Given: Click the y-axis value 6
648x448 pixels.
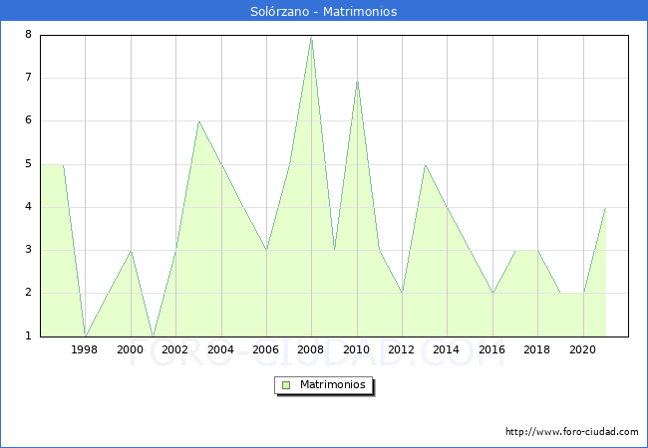Looking at the screenshot, I should (28, 120).
